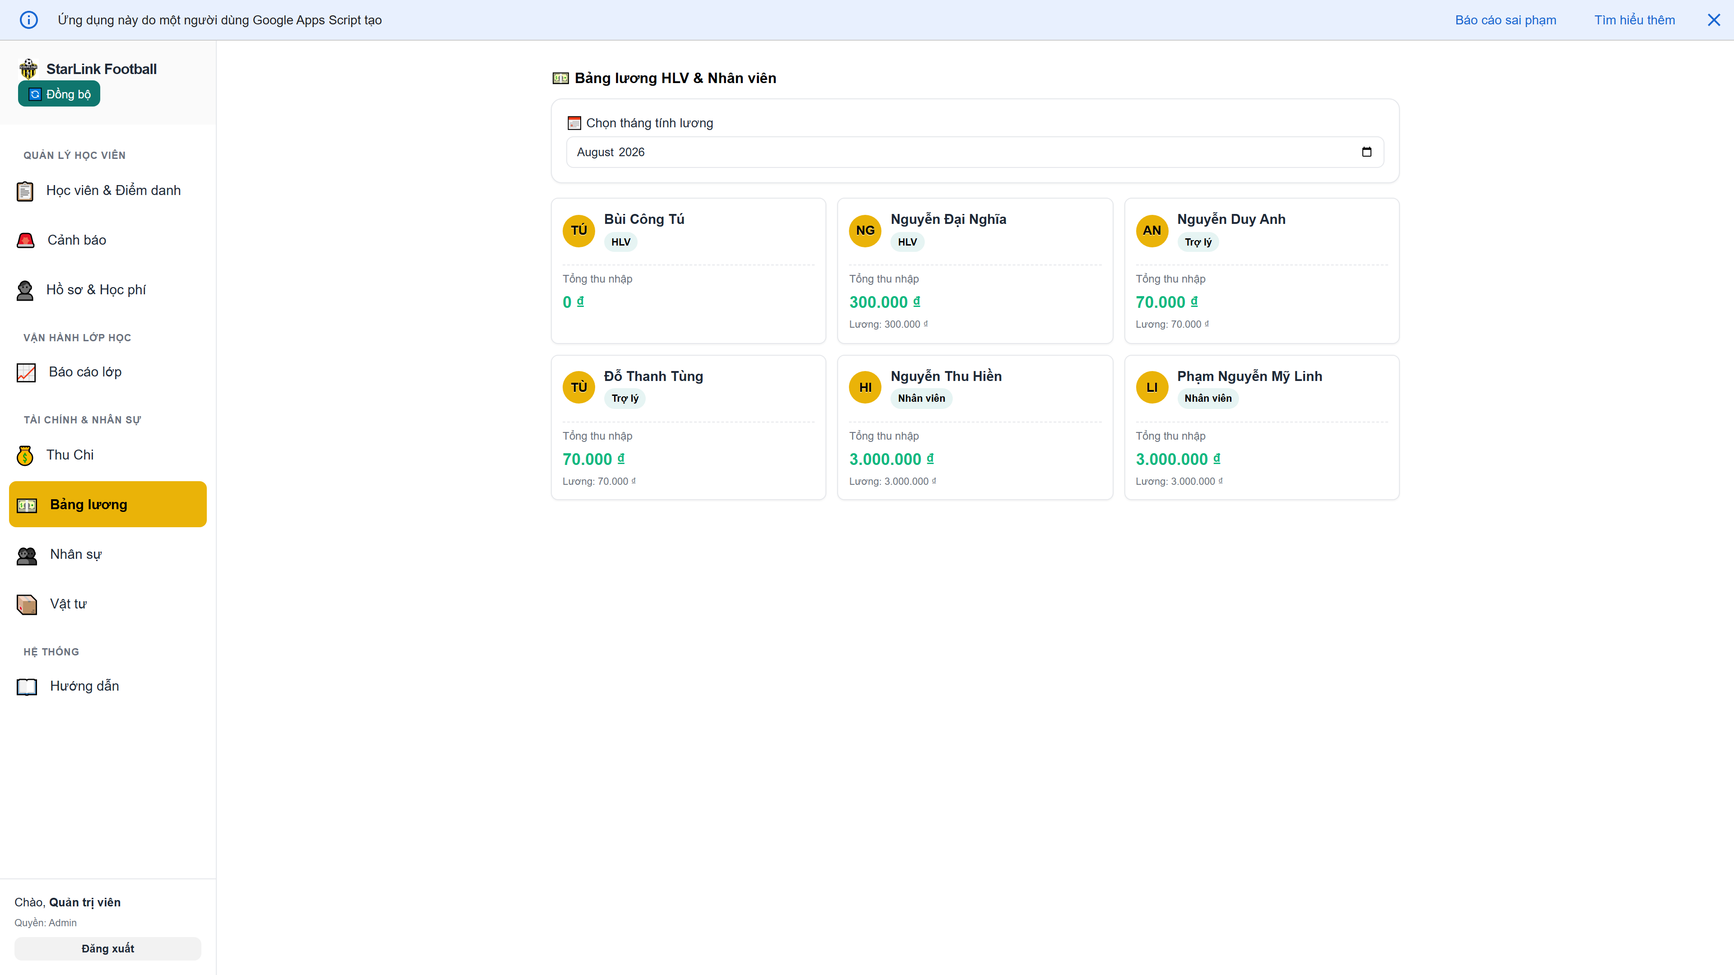Screen dimensions: 1734x975
Task: Open the Nhân sự page
Action: pyautogui.click(x=108, y=554)
